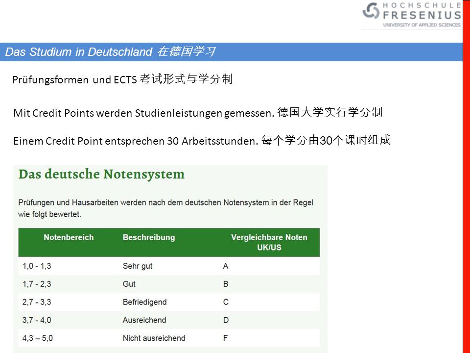Select the '3,7 - 4,0' grade range cell
Image resolution: width=470 pixels, height=353 pixels.
pyautogui.click(x=37, y=320)
